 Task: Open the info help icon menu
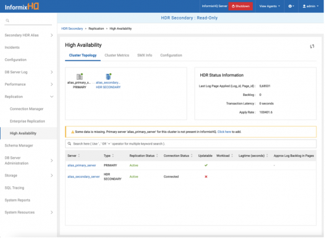click(291, 6)
